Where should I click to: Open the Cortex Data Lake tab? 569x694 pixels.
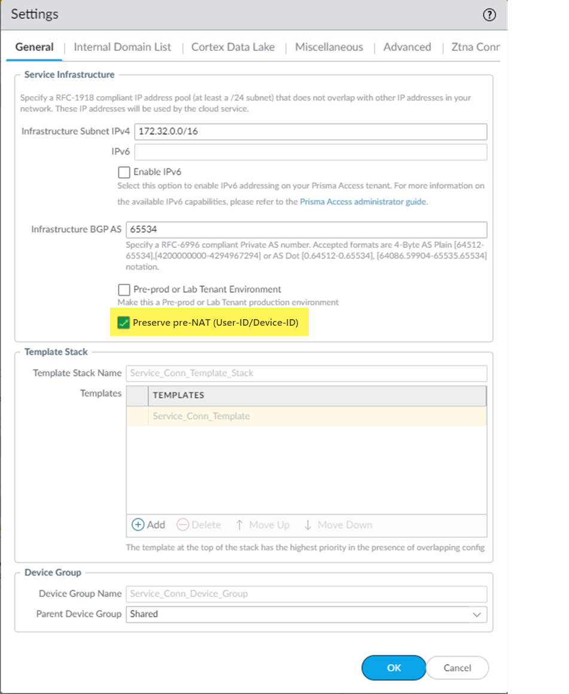[233, 47]
